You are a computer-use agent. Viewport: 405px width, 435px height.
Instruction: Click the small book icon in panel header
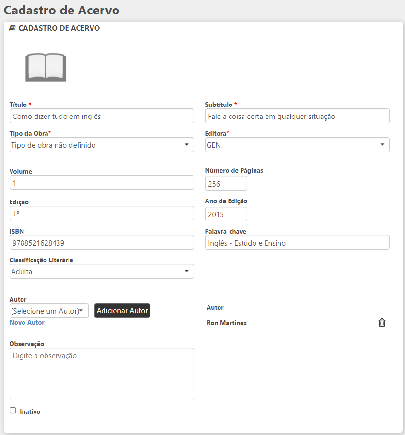(12, 28)
